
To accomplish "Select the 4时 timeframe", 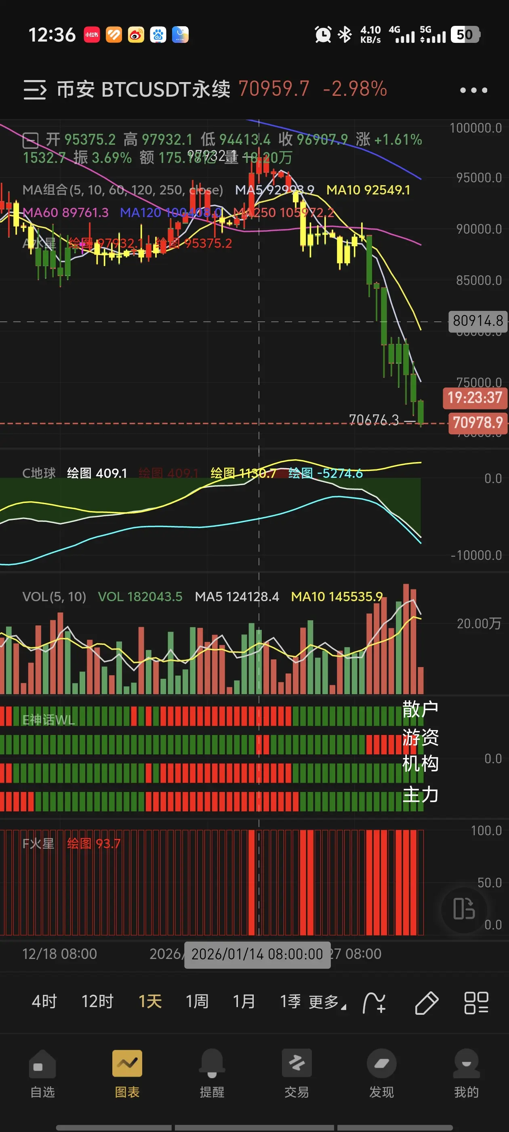I will pos(44,1001).
